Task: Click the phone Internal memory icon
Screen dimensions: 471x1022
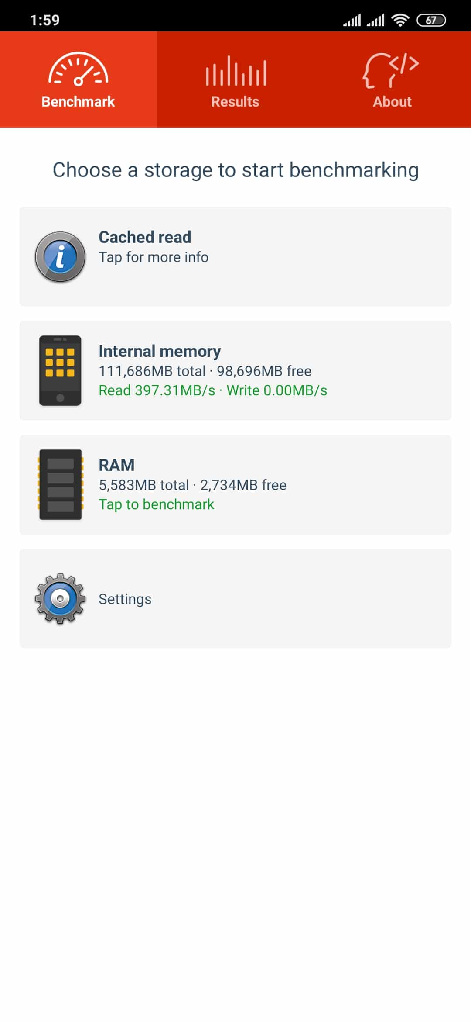Action: (60, 370)
